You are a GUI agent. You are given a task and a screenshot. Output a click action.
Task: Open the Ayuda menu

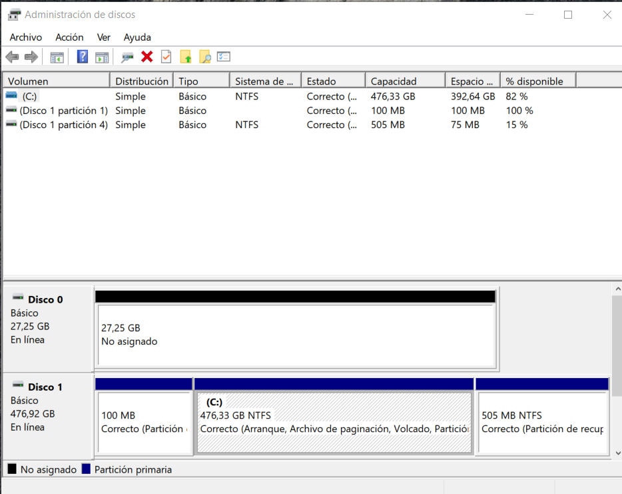[137, 37]
